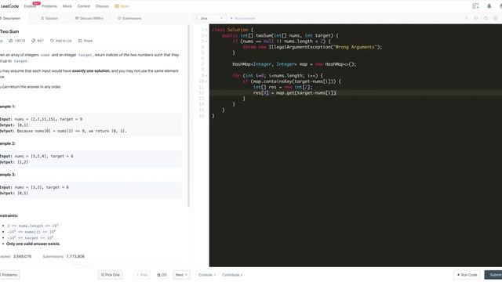Open the Discuss top navigation item
Image resolution: width=502 pixels, height=282 pixels.
102,6
